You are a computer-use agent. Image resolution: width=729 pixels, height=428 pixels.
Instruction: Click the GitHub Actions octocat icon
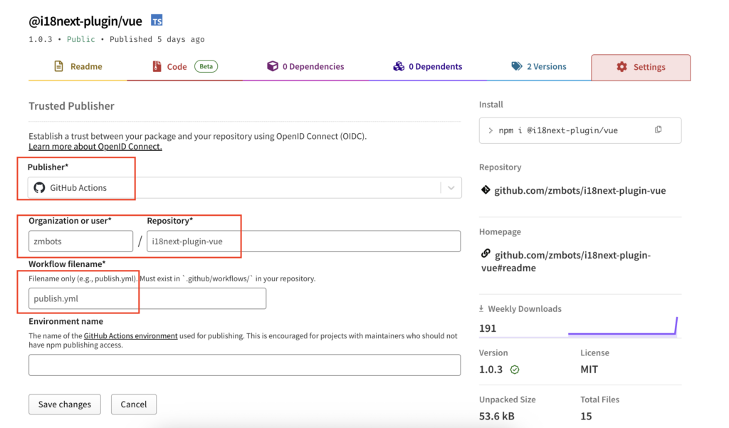click(39, 187)
